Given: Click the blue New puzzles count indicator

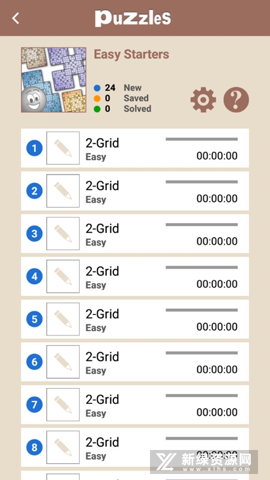Looking at the screenshot, I should tap(97, 88).
